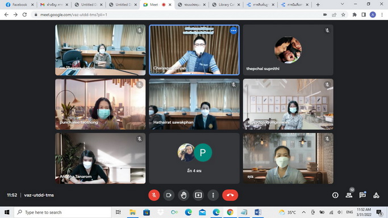The width and height of the screenshot is (388, 218).
Task: Raise your hand in the meeting
Action: click(x=183, y=195)
